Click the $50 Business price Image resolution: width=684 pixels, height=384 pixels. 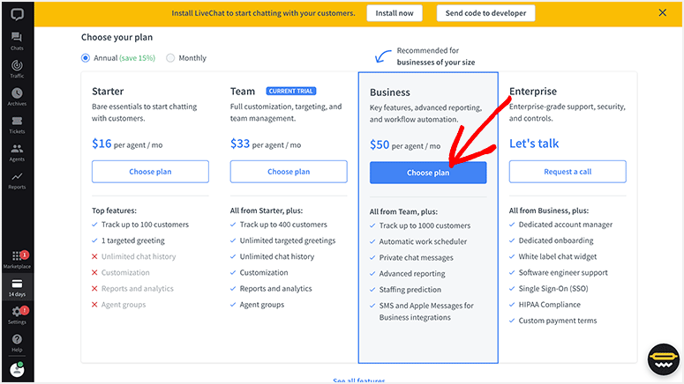(x=380, y=144)
